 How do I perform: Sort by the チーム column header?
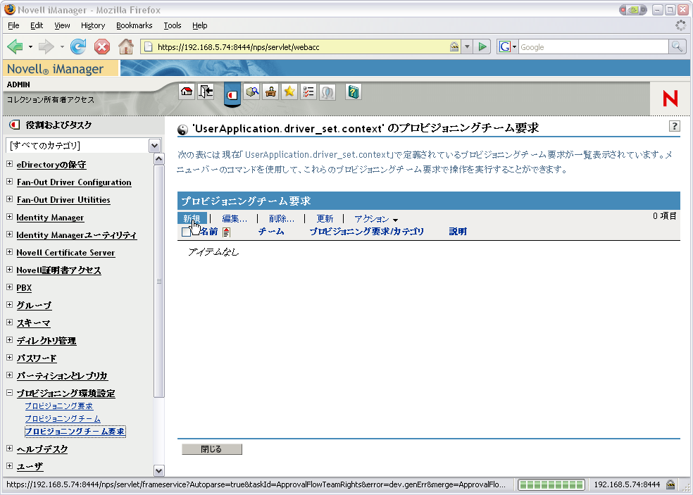[x=271, y=232]
